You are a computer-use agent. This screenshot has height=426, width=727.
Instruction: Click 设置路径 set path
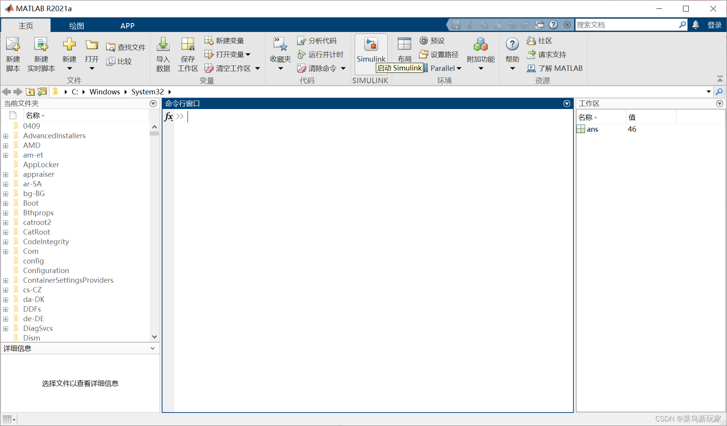tap(439, 54)
